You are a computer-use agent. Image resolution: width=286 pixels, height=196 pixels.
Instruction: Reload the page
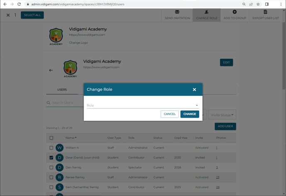pyautogui.click(x=19, y=4)
